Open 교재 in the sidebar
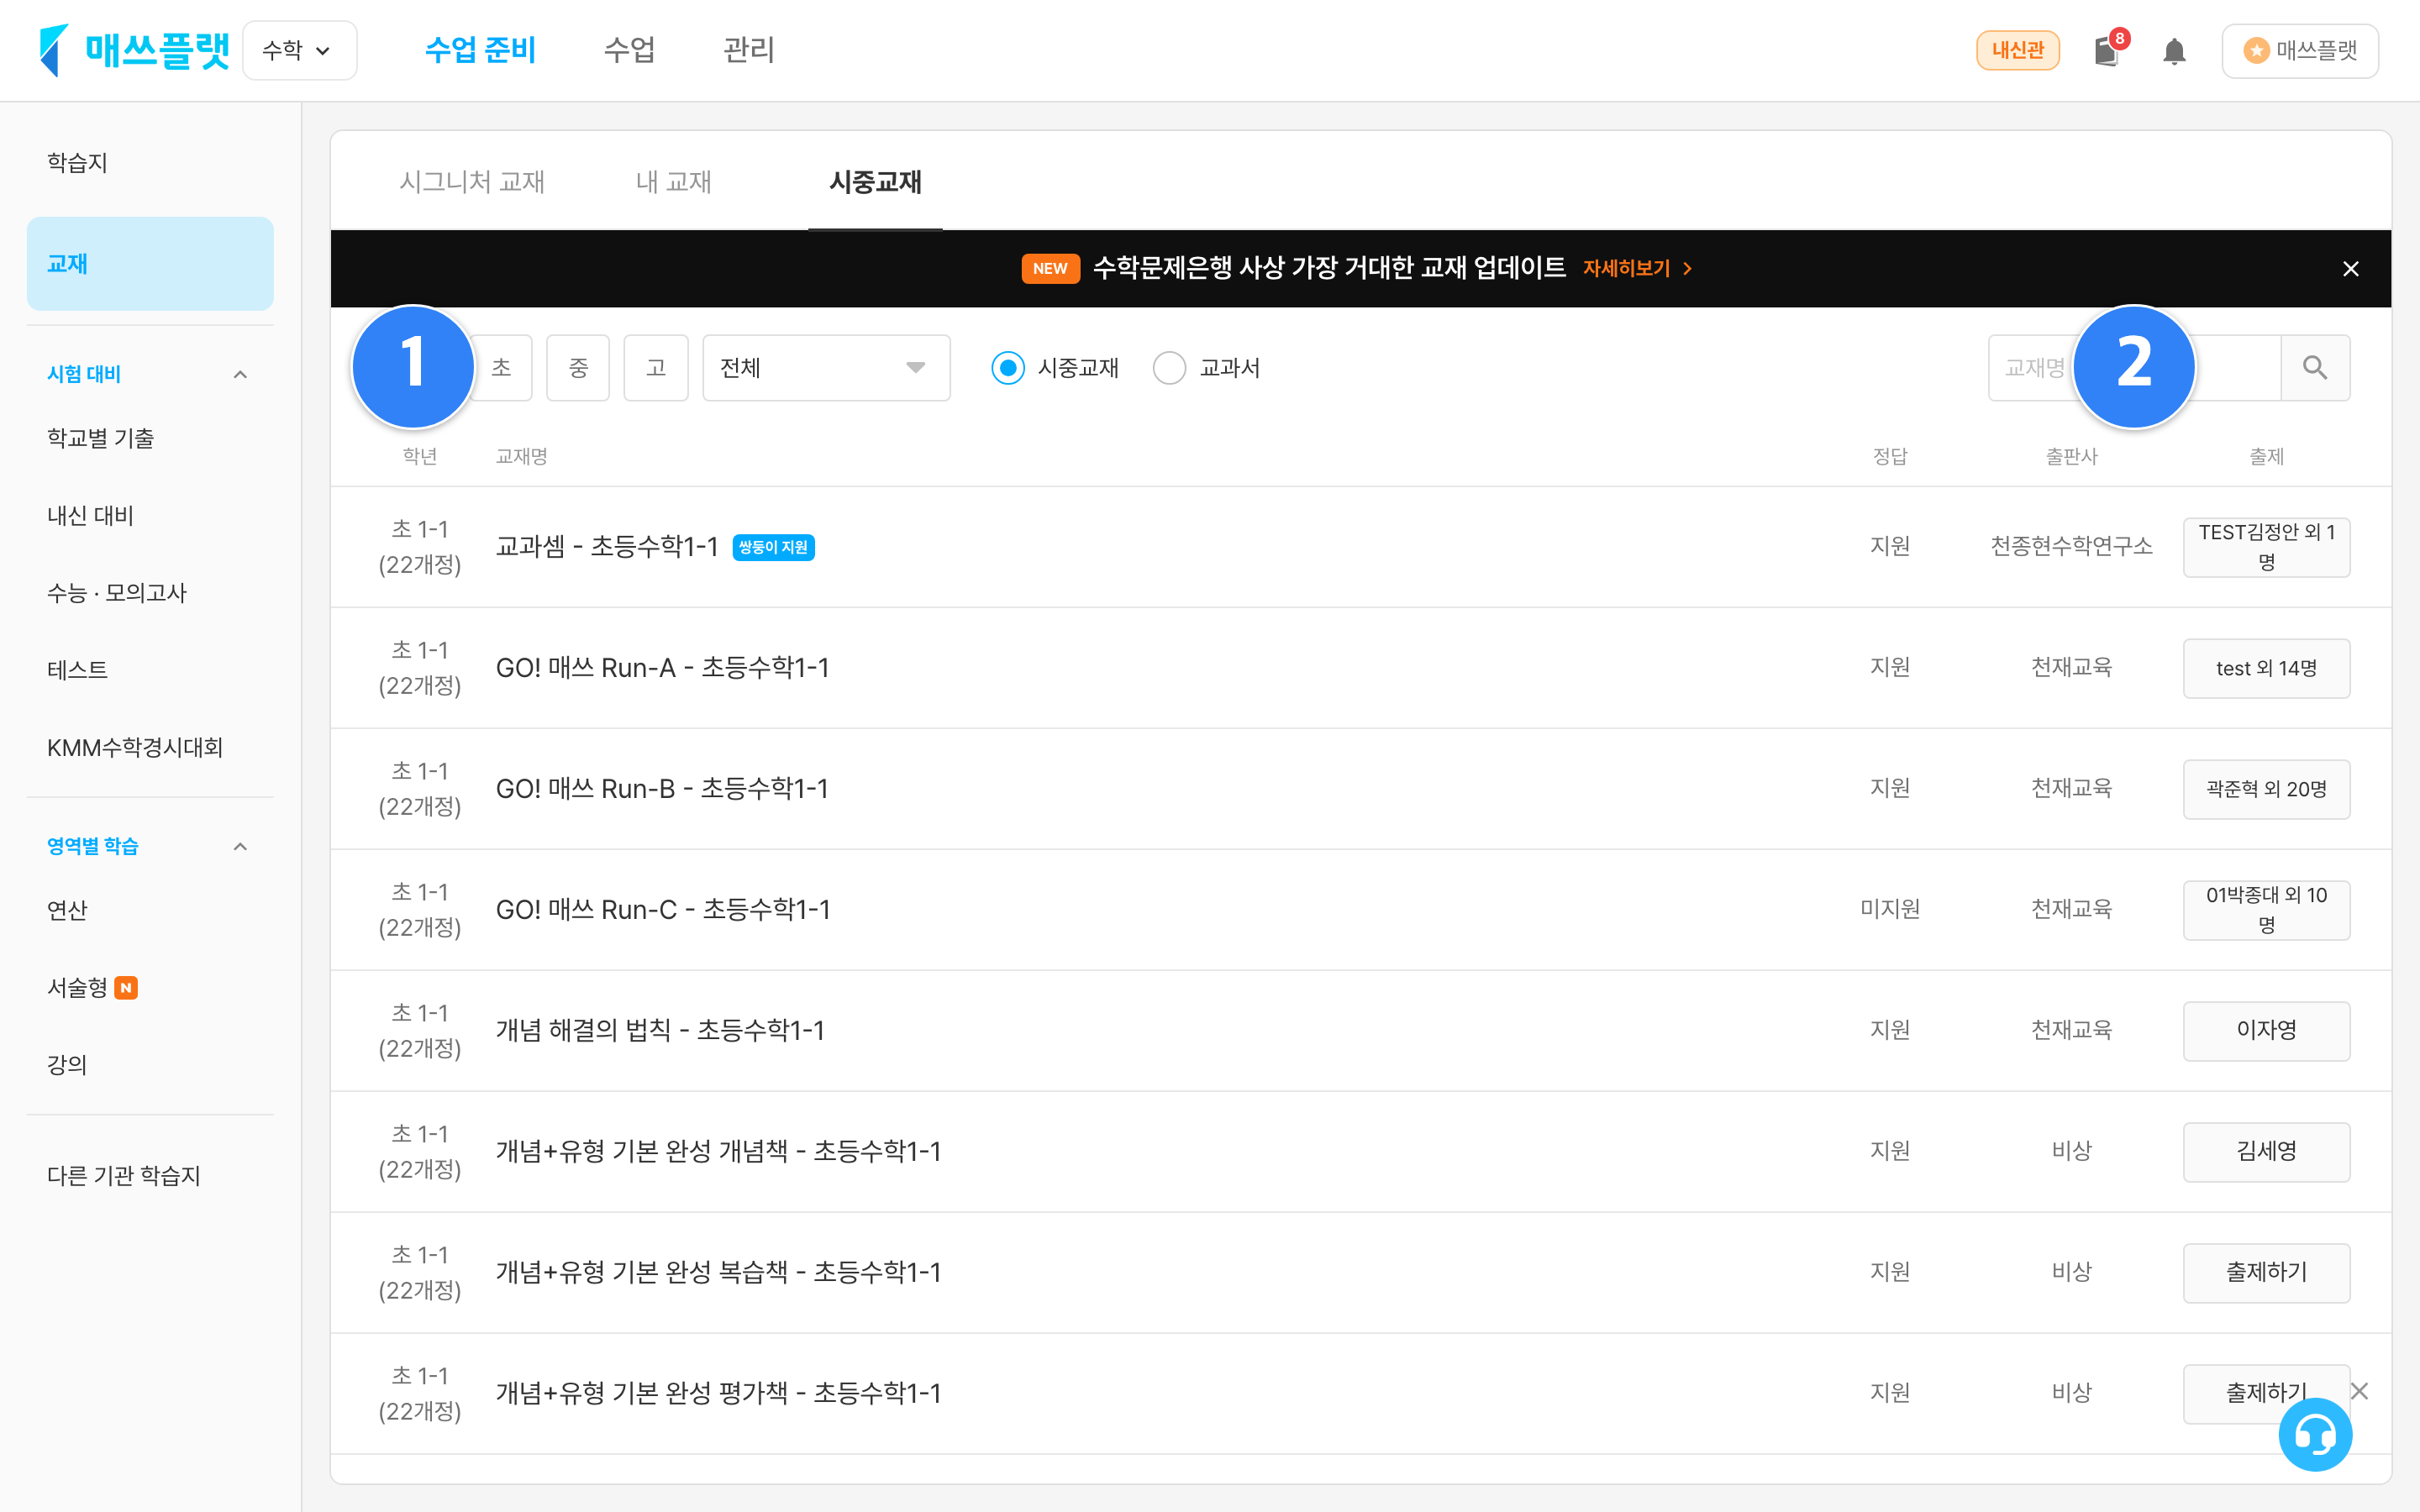 pos(150,264)
